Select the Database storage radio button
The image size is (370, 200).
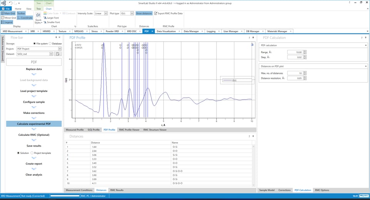coord(50,43)
